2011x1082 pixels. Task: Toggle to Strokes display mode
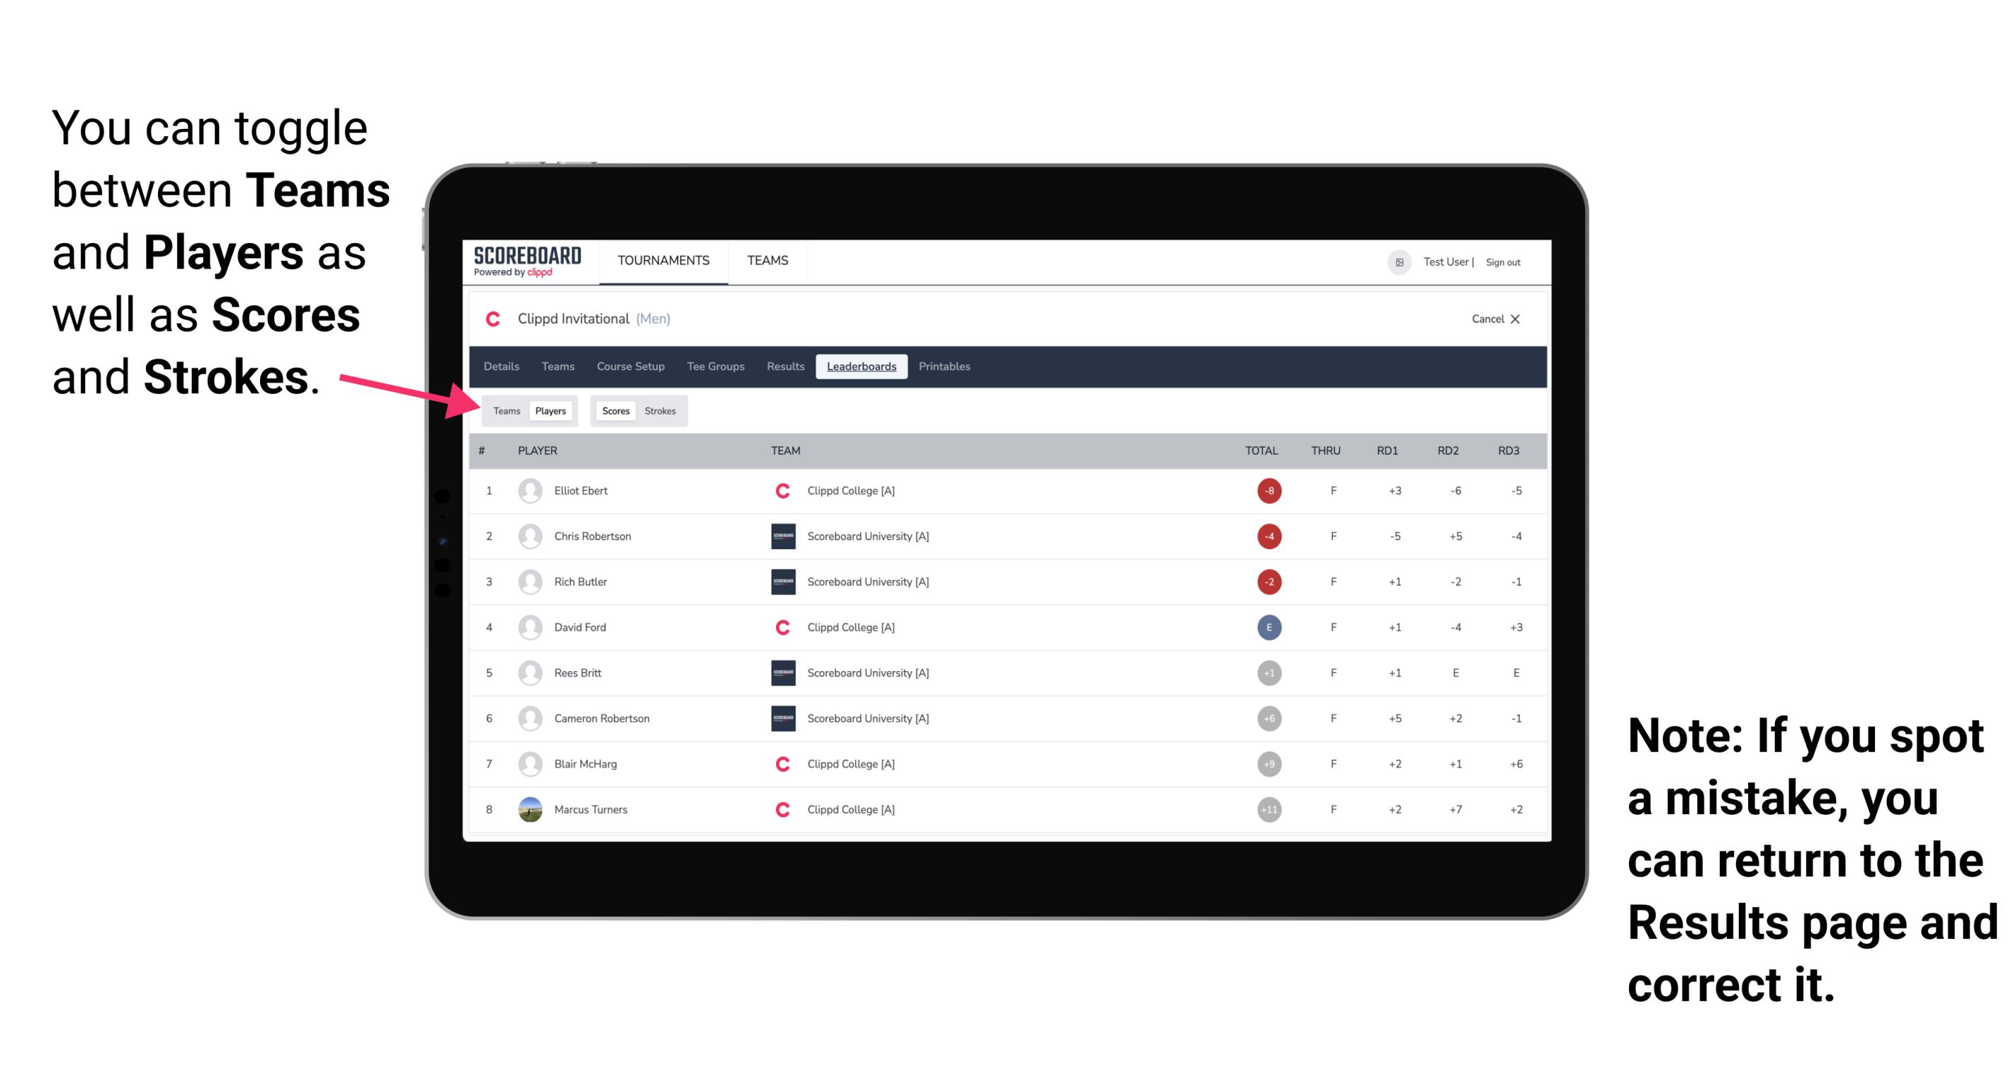659,410
